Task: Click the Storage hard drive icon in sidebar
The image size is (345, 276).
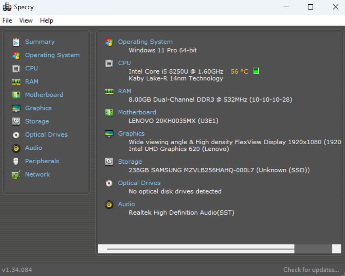Action: (x=16, y=121)
